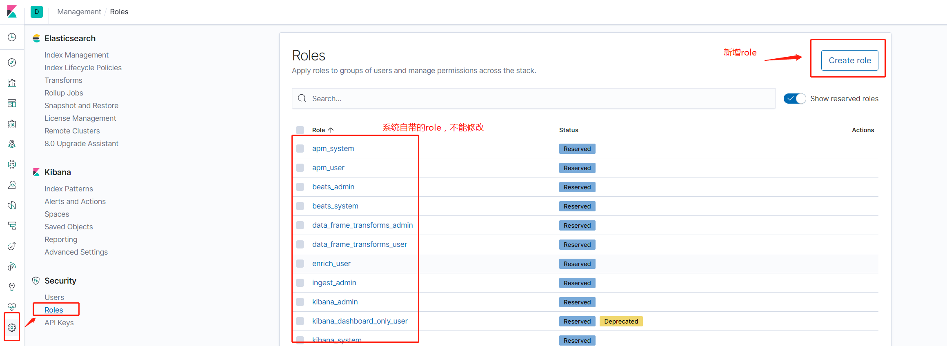Screen dimensions: 947x346
Task: Open Saved Objects under Kibana
Action: (x=69, y=226)
